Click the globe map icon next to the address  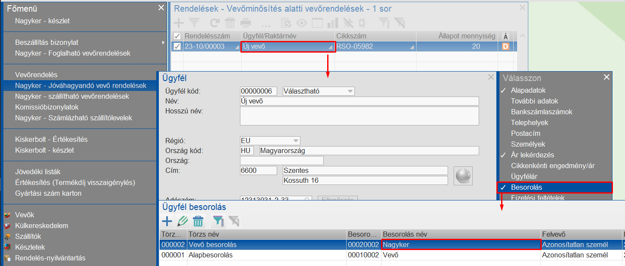(x=464, y=175)
